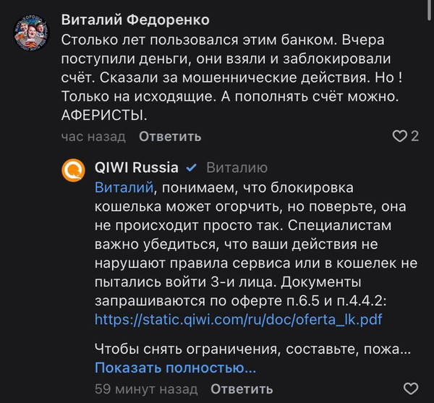The height and width of the screenshot is (403, 434).
Task: Click the "час назад" timestamp
Action: click(93, 136)
